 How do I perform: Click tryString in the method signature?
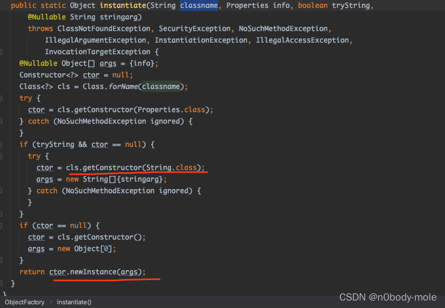(351, 5)
